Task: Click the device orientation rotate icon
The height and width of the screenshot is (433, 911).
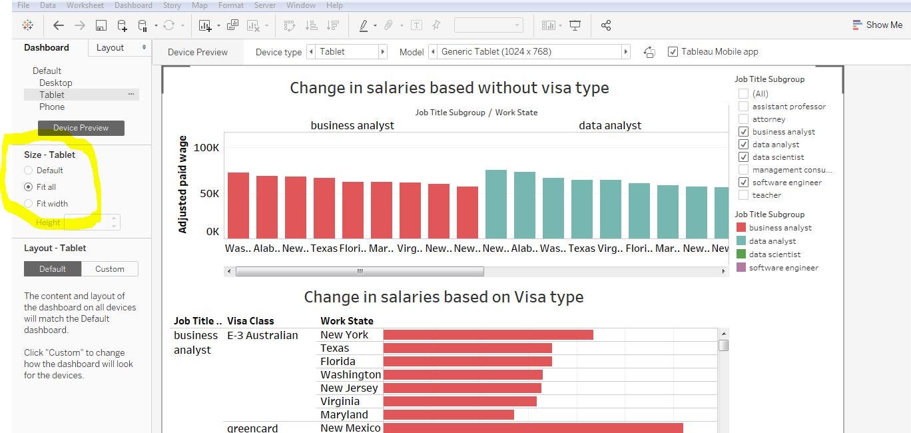Action: point(649,51)
